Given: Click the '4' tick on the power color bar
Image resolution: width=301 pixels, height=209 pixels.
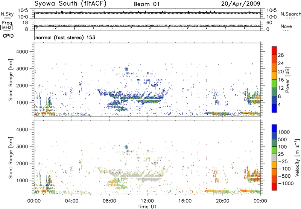Looking at the screenshot, I should [x=279, y=104].
